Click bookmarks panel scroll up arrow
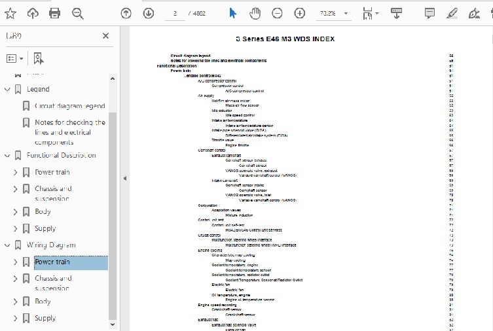Viewport: 493px width, 331px height. point(113,78)
